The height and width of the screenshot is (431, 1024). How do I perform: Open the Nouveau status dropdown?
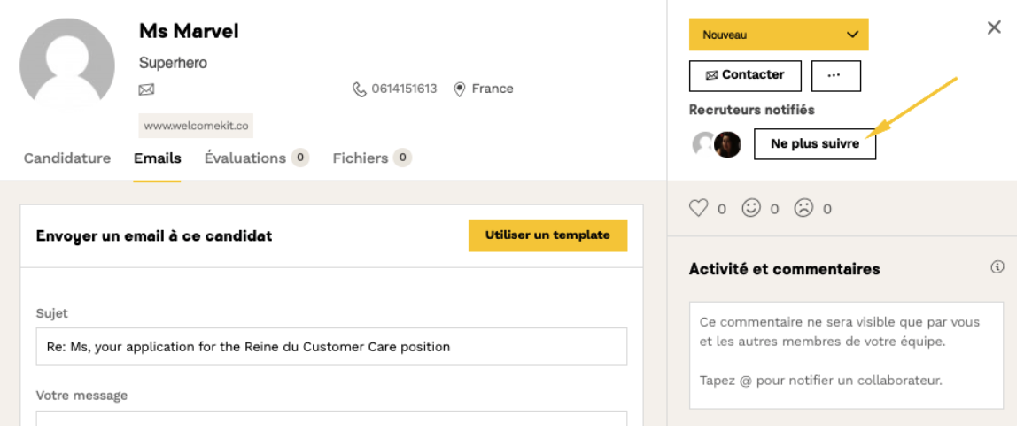779,35
